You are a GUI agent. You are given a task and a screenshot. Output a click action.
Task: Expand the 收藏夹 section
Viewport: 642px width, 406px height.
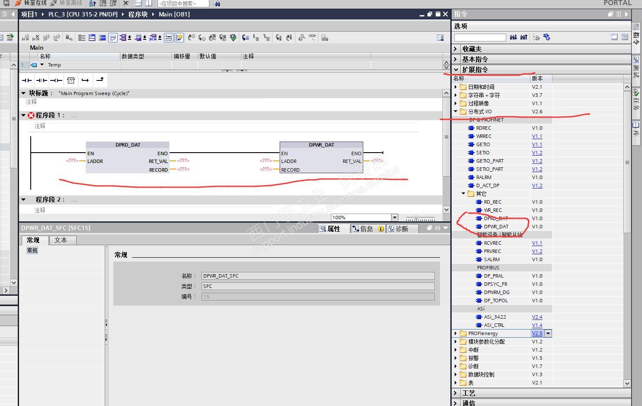click(x=456, y=49)
